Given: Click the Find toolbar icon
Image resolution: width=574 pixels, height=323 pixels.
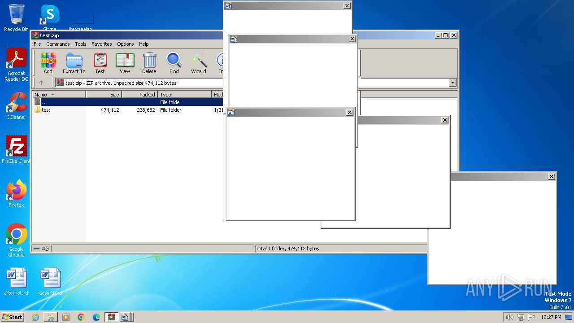Looking at the screenshot, I should (174, 63).
